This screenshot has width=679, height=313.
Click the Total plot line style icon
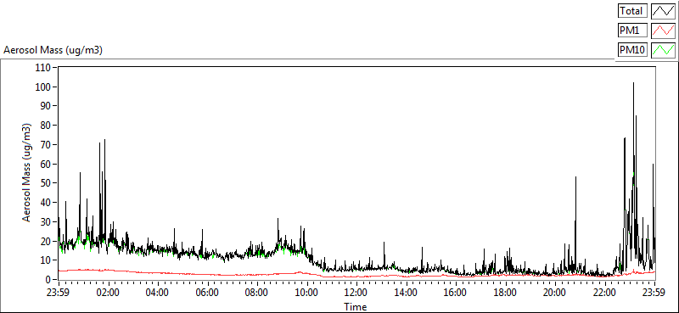pyautogui.click(x=663, y=10)
